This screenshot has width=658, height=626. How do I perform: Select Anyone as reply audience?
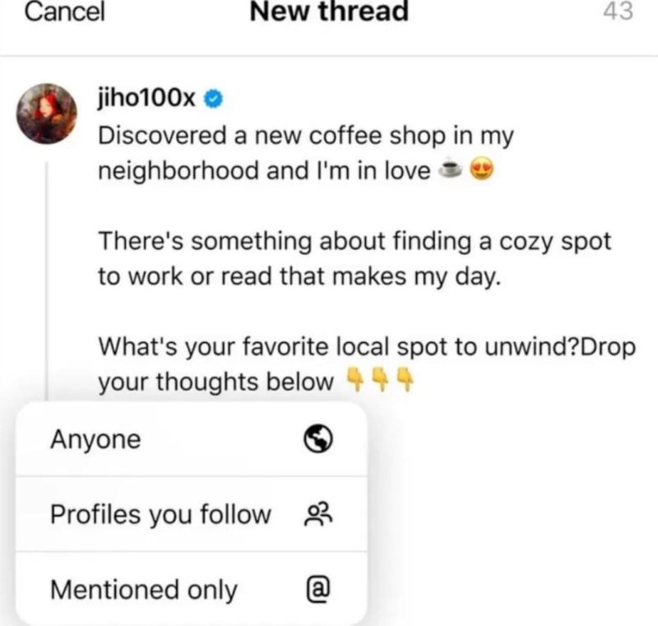coord(192,439)
